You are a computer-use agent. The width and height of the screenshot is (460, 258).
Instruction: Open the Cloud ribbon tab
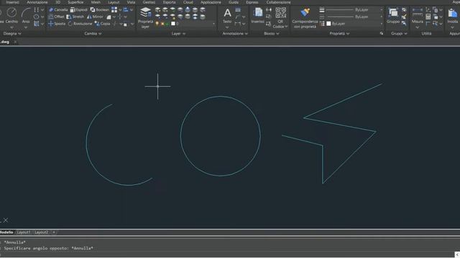click(x=188, y=2)
